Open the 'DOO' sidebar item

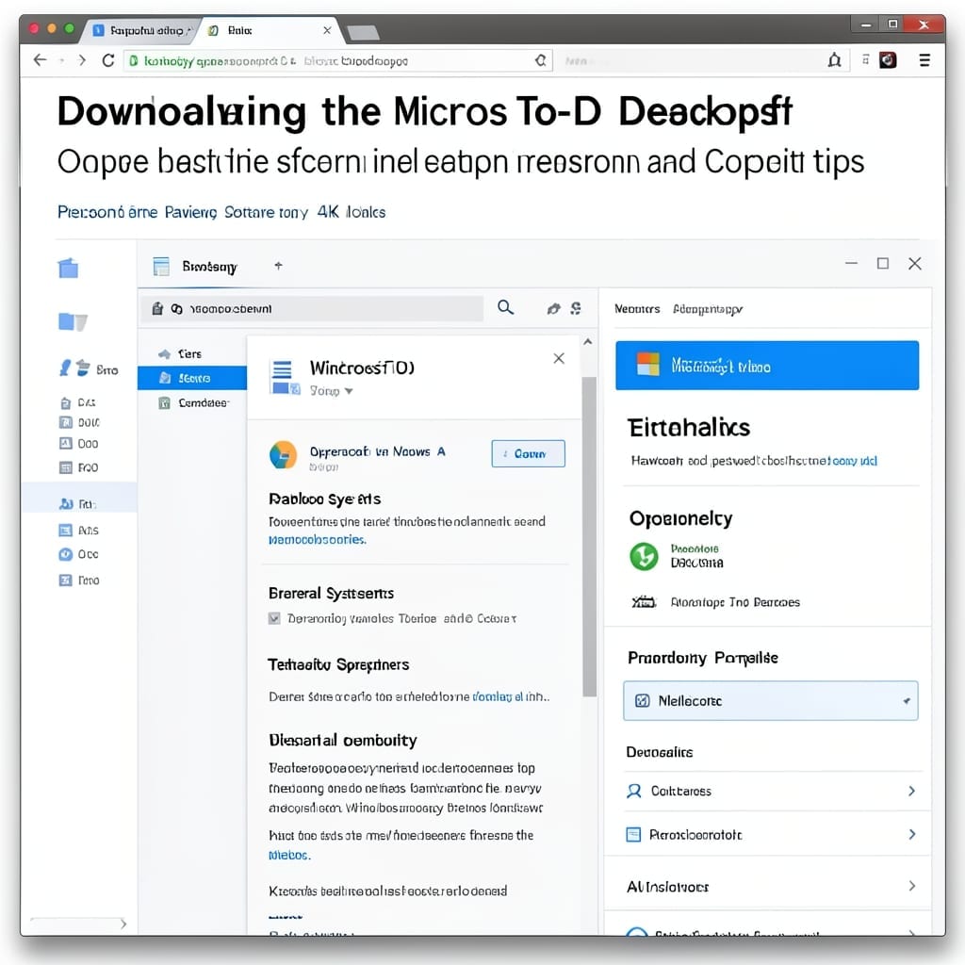[x=78, y=444]
